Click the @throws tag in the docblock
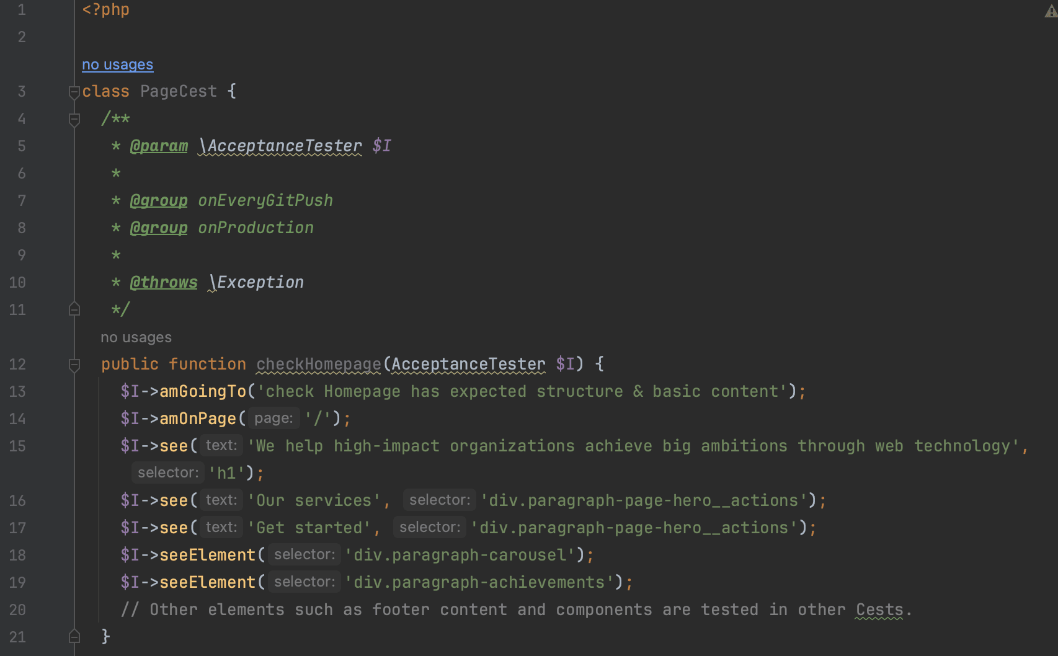Image resolution: width=1058 pixels, height=656 pixels. 164,283
